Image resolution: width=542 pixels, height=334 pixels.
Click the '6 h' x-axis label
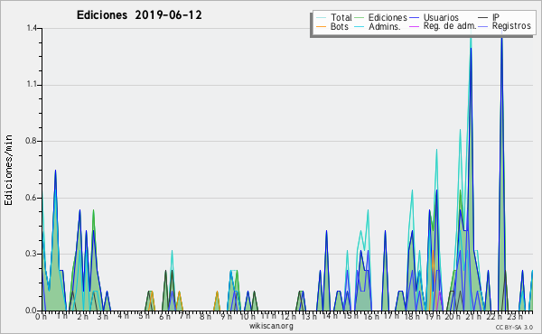[x=164, y=317]
